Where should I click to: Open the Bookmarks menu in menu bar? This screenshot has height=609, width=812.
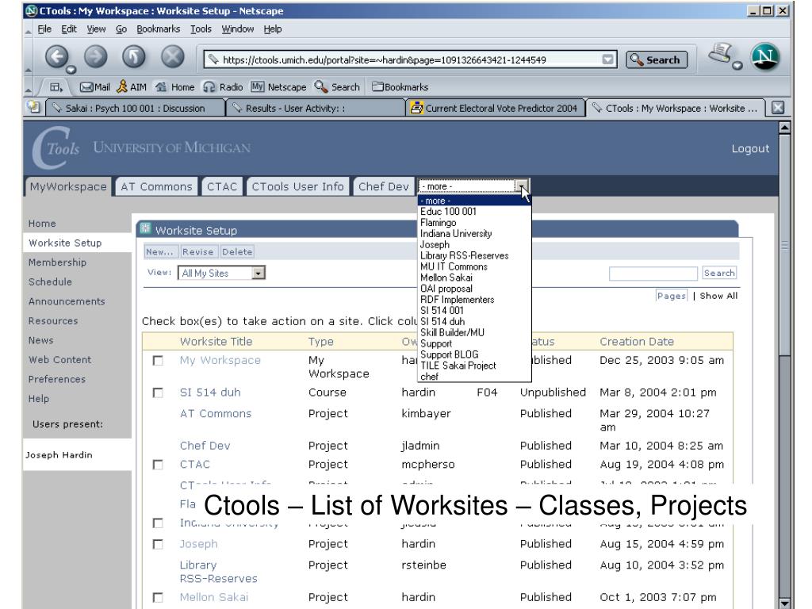pyautogui.click(x=158, y=29)
